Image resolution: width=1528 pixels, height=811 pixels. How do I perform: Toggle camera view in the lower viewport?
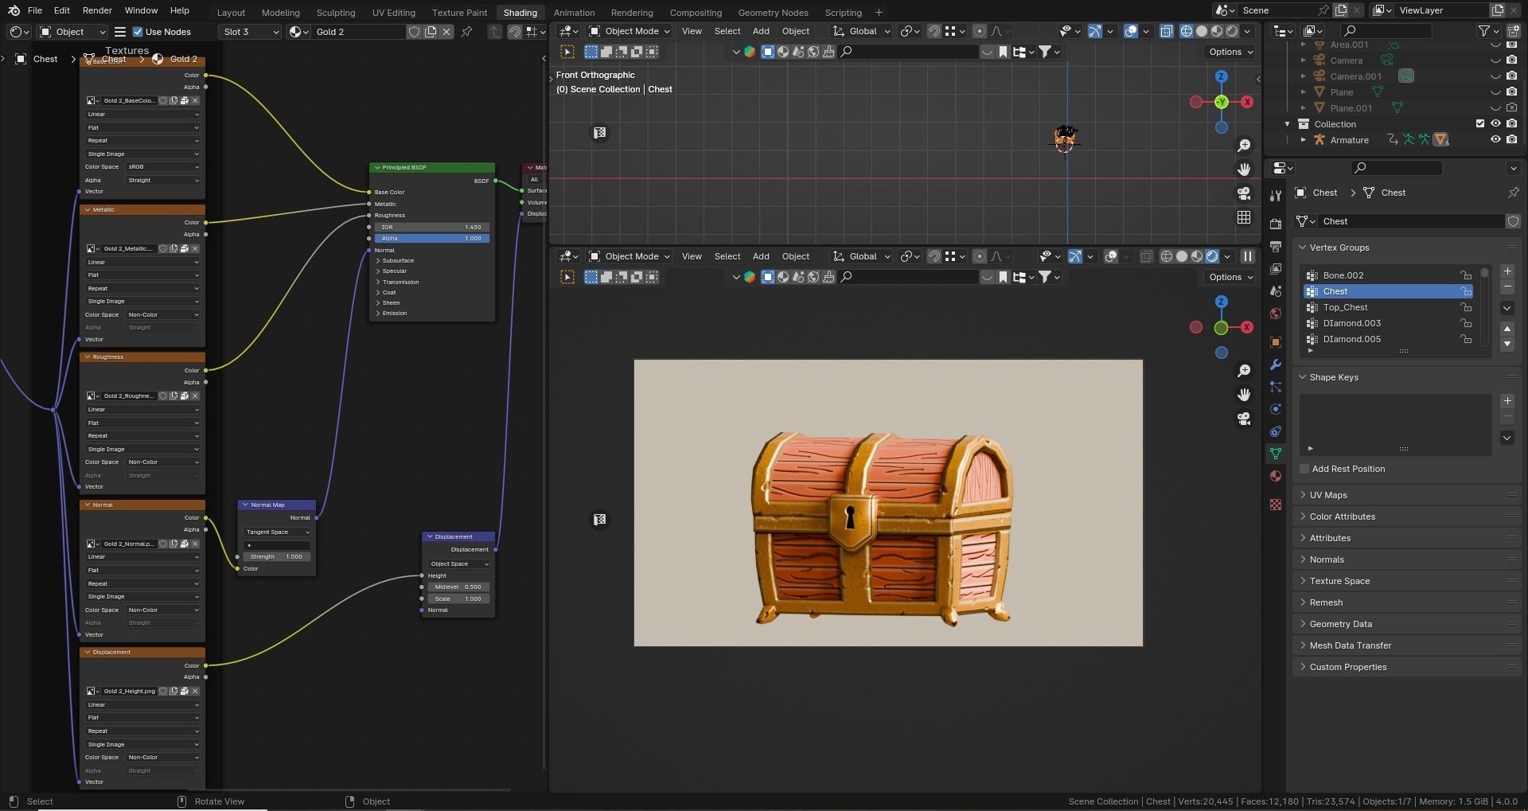[1244, 419]
